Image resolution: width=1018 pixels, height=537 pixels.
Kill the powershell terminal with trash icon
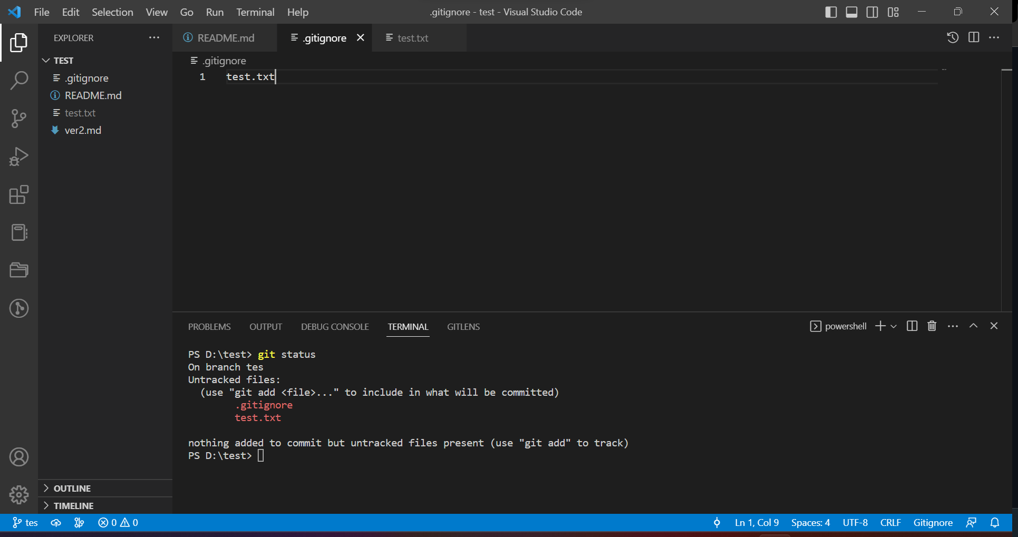931,326
